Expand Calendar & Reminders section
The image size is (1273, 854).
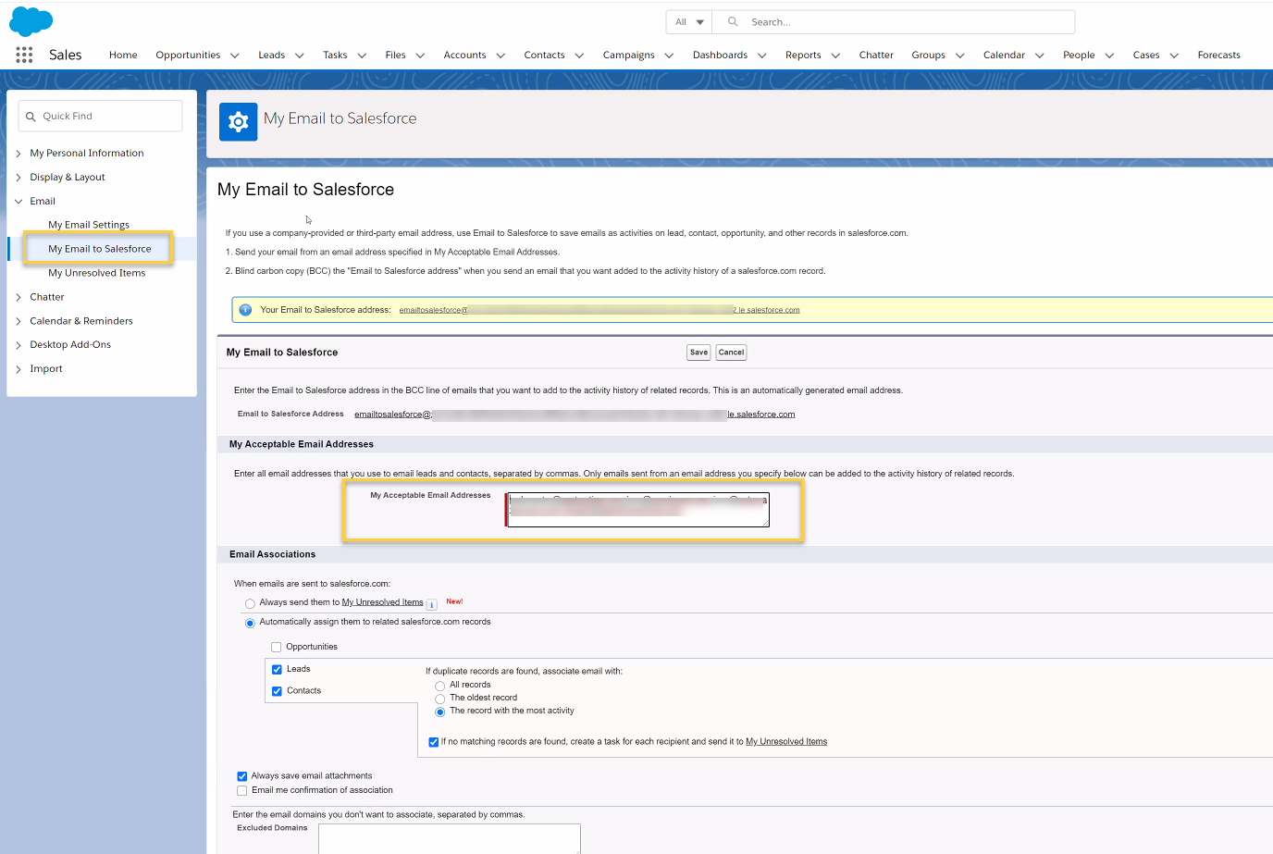point(19,322)
